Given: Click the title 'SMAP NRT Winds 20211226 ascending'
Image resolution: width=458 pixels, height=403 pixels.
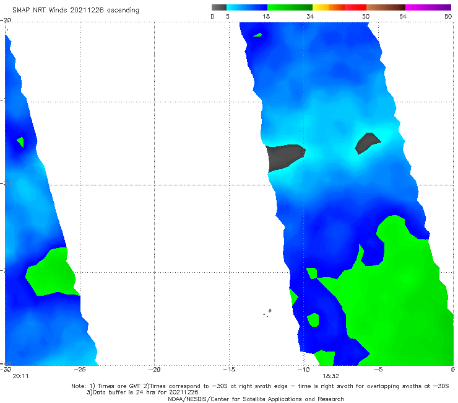Looking at the screenshot, I should 76,11.
